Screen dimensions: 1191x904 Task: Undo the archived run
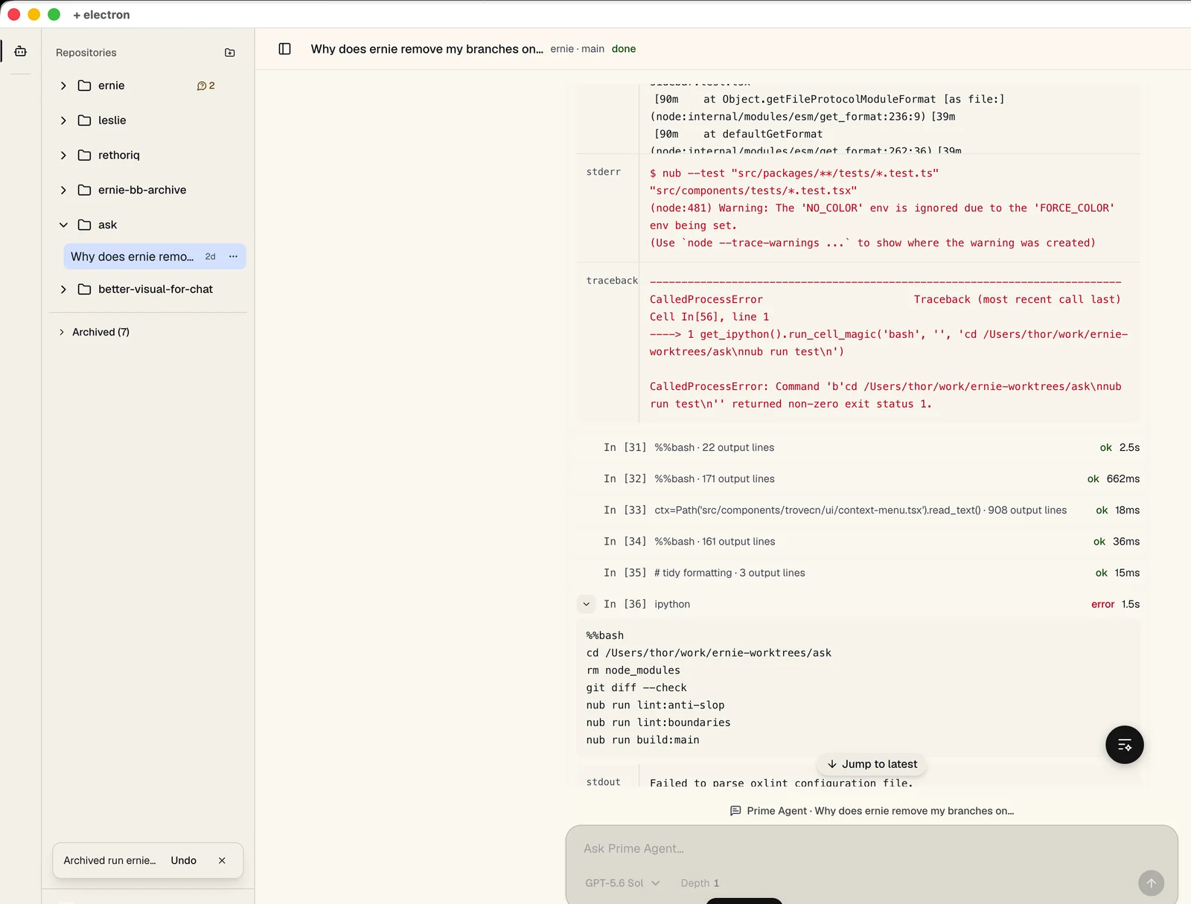(183, 860)
